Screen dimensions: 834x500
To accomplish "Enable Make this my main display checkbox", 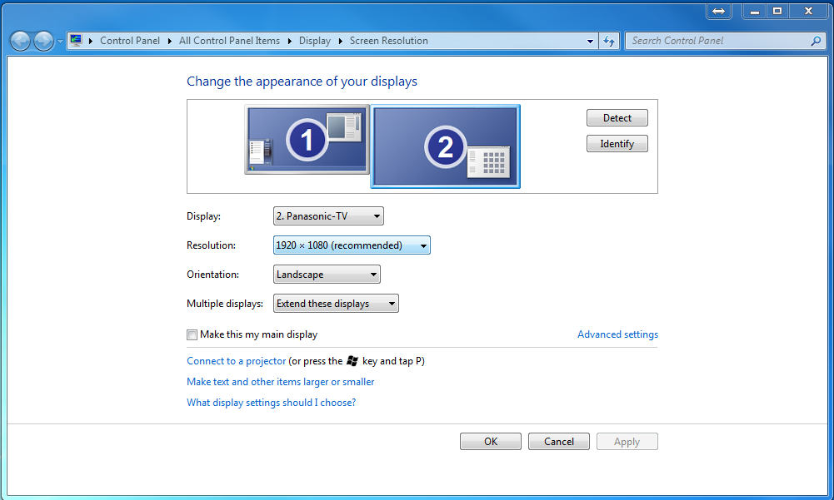I will pyautogui.click(x=192, y=334).
